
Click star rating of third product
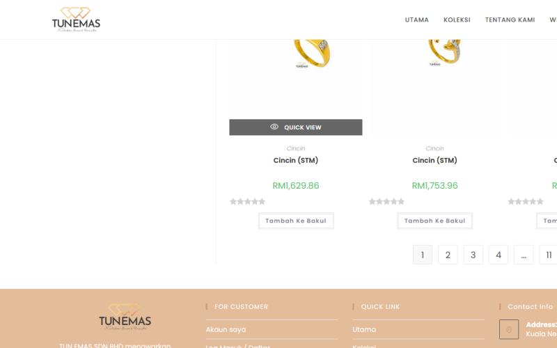coord(526,202)
